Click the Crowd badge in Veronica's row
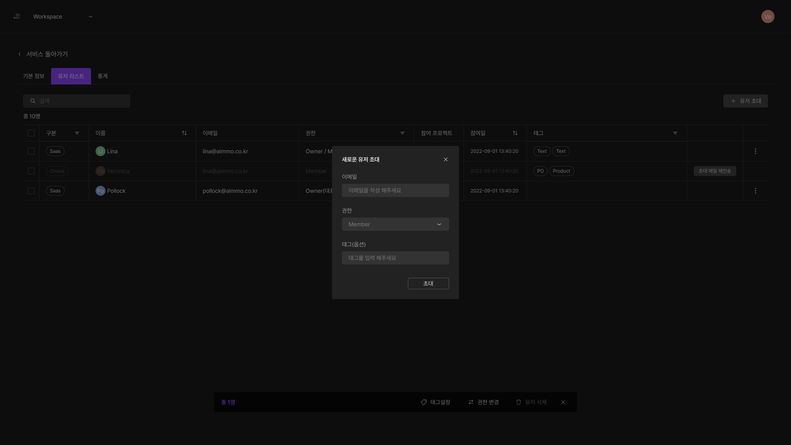The width and height of the screenshot is (791, 445). point(57,171)
